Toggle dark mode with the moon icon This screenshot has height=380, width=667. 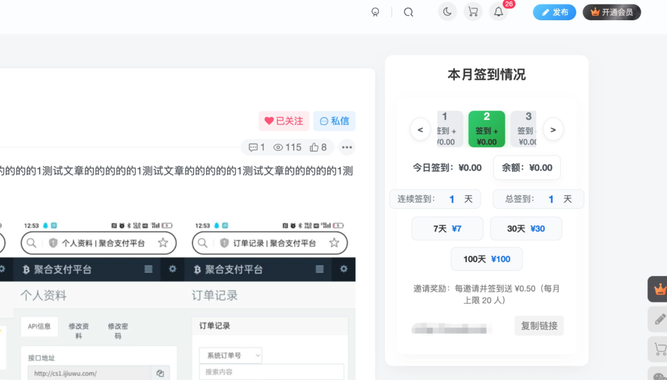point(447,11)
